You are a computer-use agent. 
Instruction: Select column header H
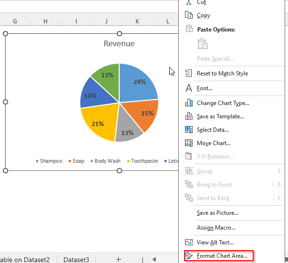coord(45,21)
